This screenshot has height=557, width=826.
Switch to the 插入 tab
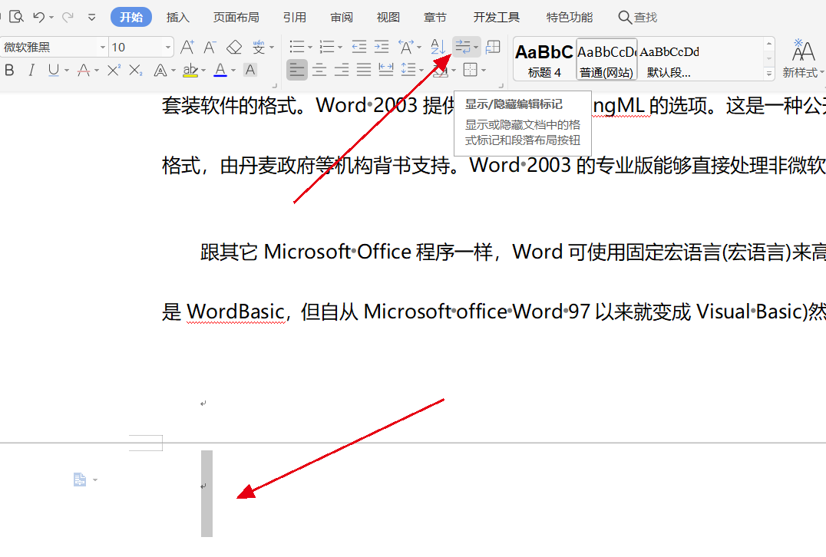177,18
